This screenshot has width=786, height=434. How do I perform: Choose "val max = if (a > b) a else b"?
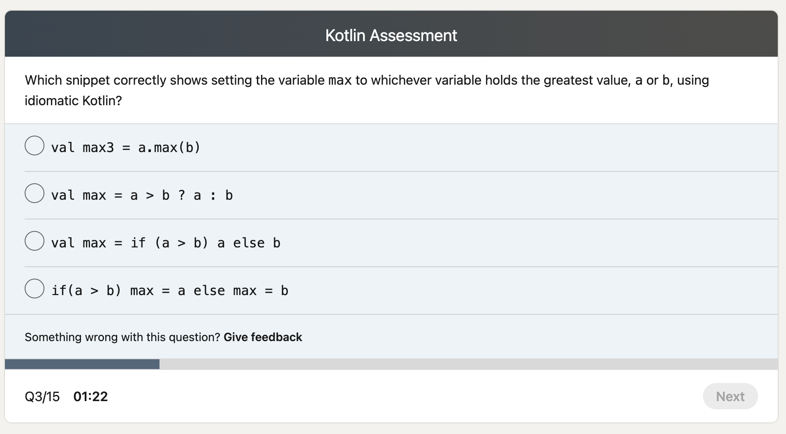pyautogui.click(x=166, y=242)
